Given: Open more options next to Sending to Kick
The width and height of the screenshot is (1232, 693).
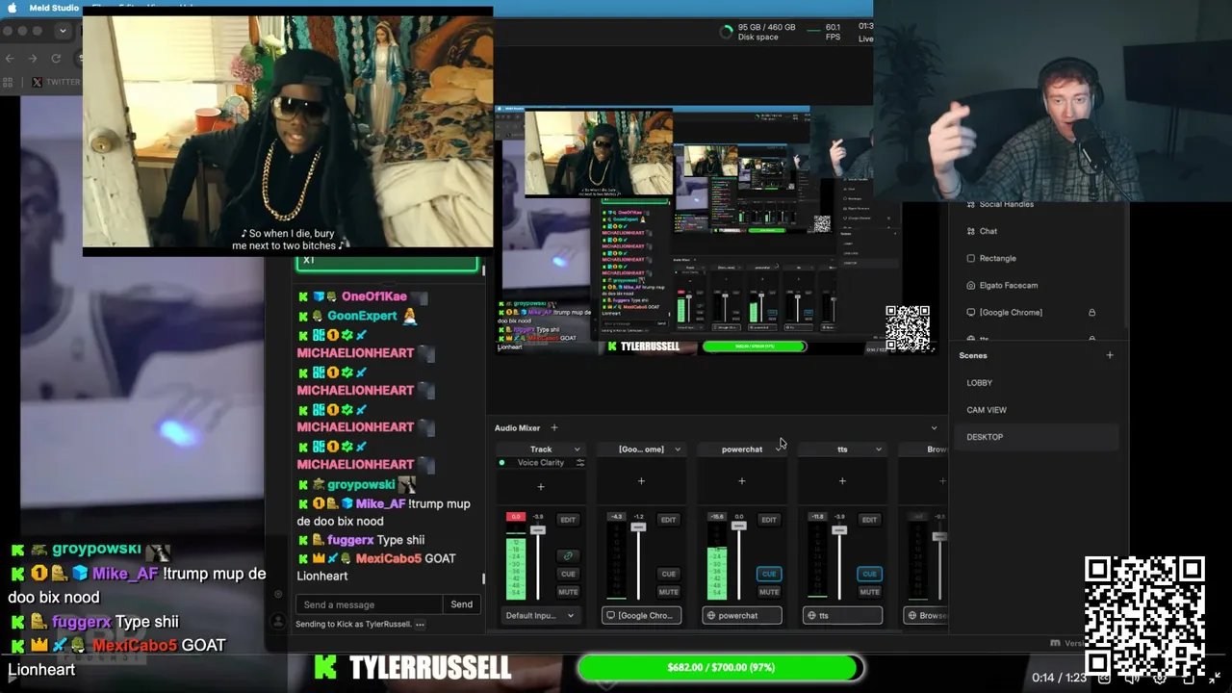Looking at the screenshot, I should (x=420, y=624).
